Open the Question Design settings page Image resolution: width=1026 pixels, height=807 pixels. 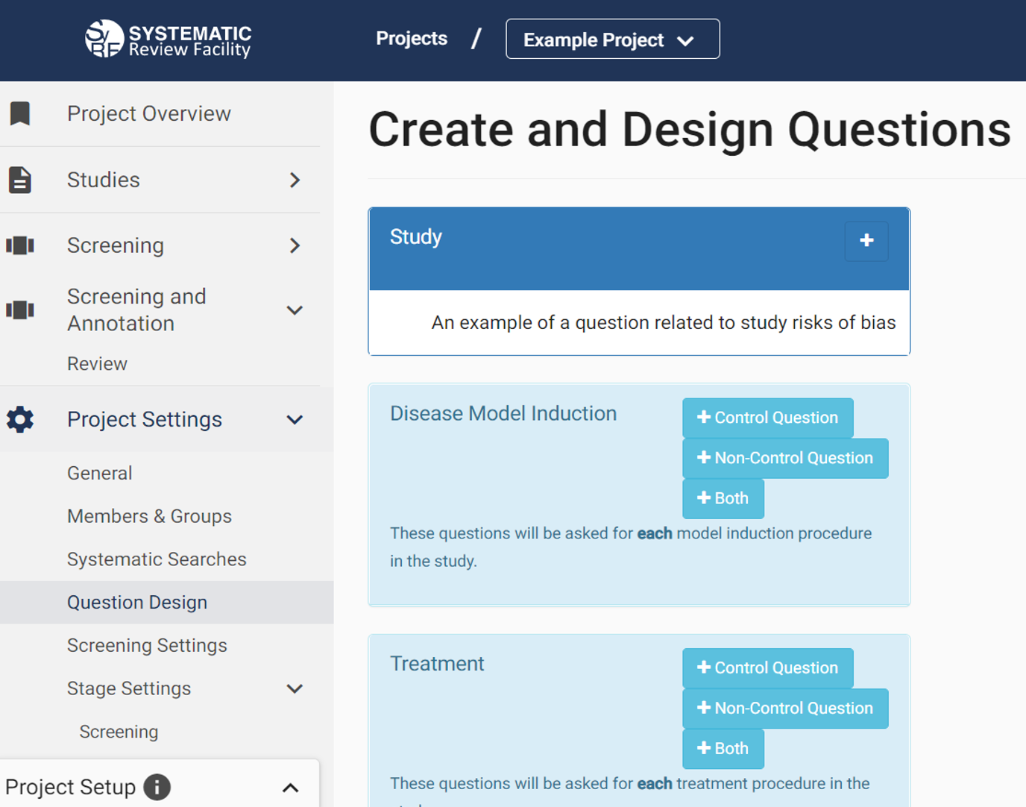(x=137, y=602)
